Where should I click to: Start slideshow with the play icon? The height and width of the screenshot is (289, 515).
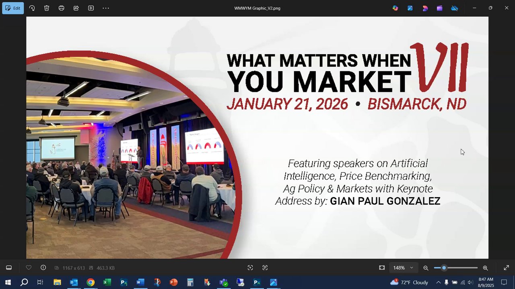[x=91, y=8]
